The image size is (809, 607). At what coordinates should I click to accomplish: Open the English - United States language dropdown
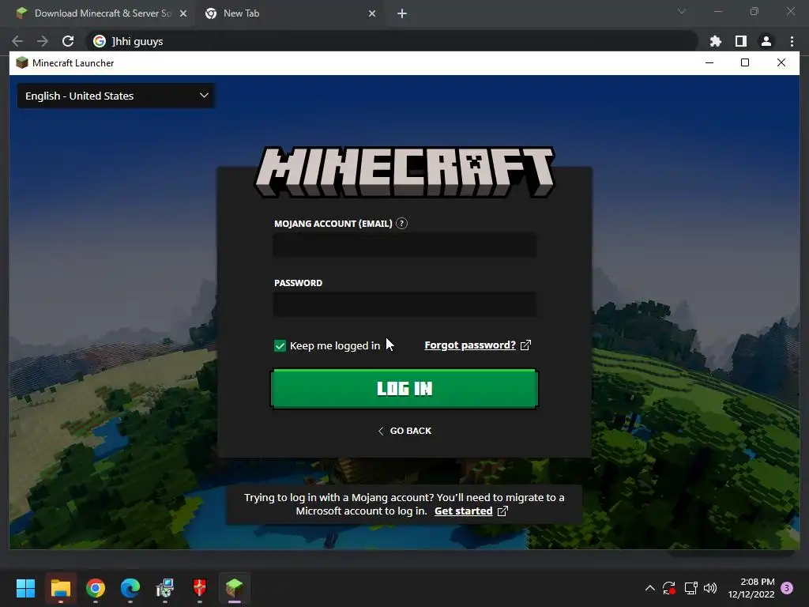[116, 96]
